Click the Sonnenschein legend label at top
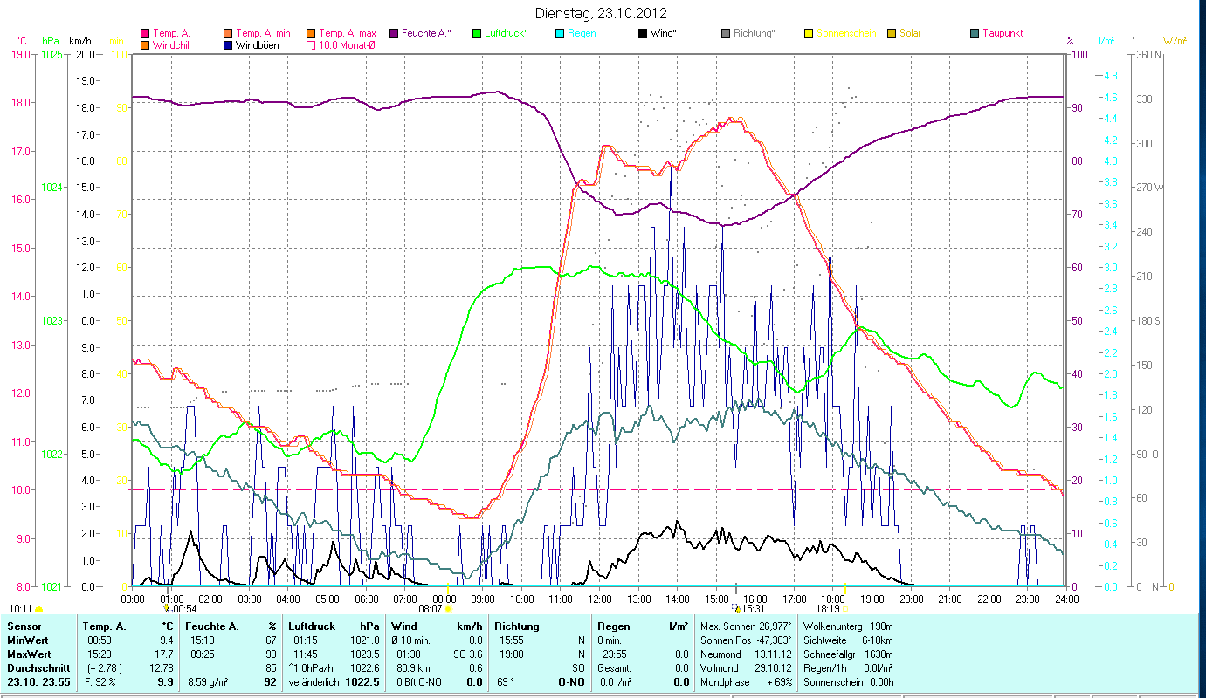The width and height of the screenshot is (1206, 698). click(845, 33)
